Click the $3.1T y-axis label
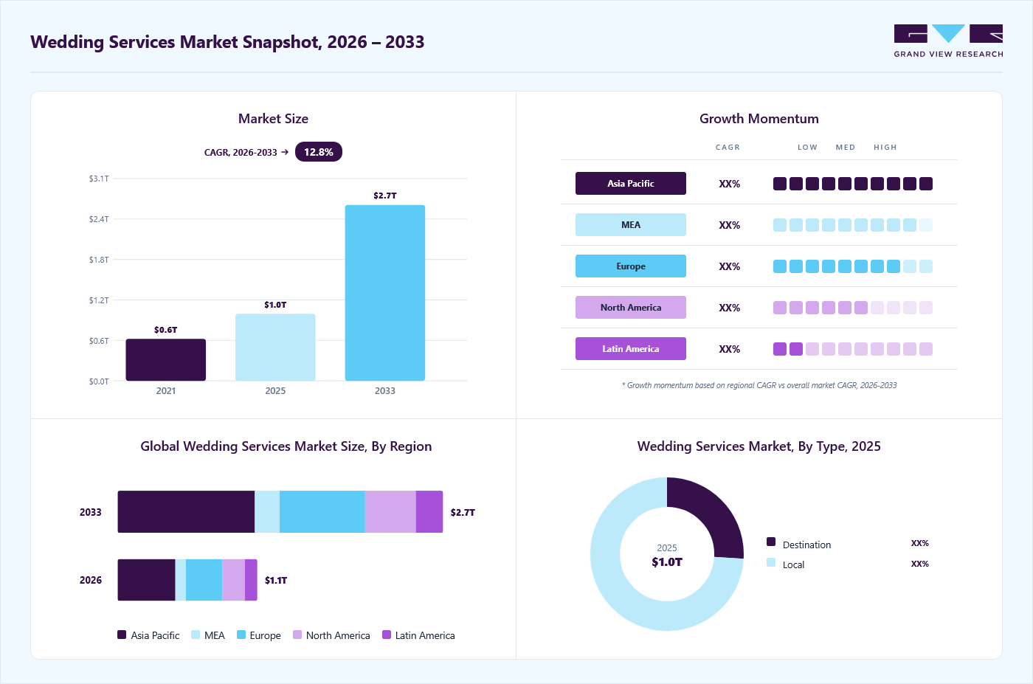Screen dimensions: 1033x684 (99, 179)
